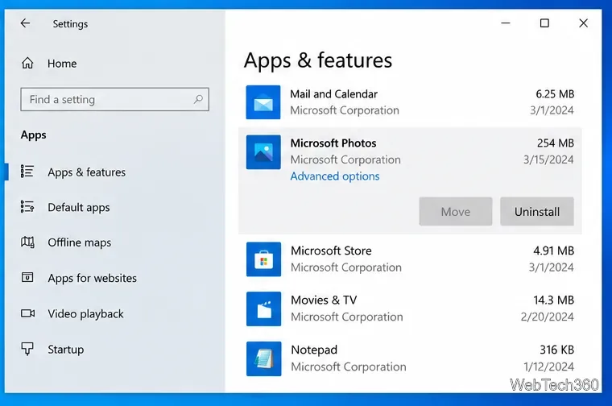The image size is (612, 406).
Task: Click the 2/20/2024 install date
Action: [548, 317]
